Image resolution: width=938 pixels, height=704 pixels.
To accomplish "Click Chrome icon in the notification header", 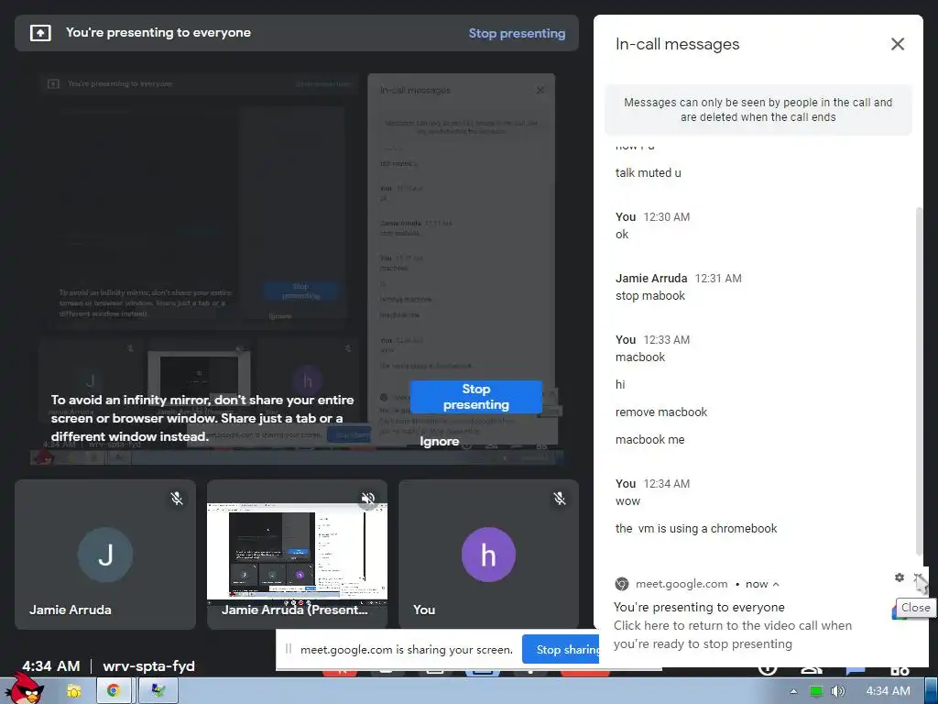I will [622, 584].
